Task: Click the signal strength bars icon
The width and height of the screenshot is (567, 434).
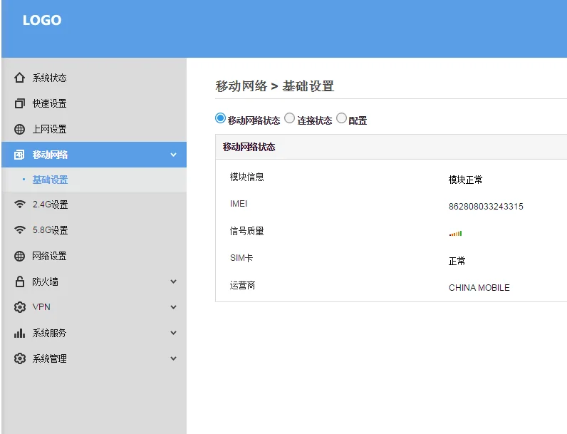Action: click(x=456, y=234)
